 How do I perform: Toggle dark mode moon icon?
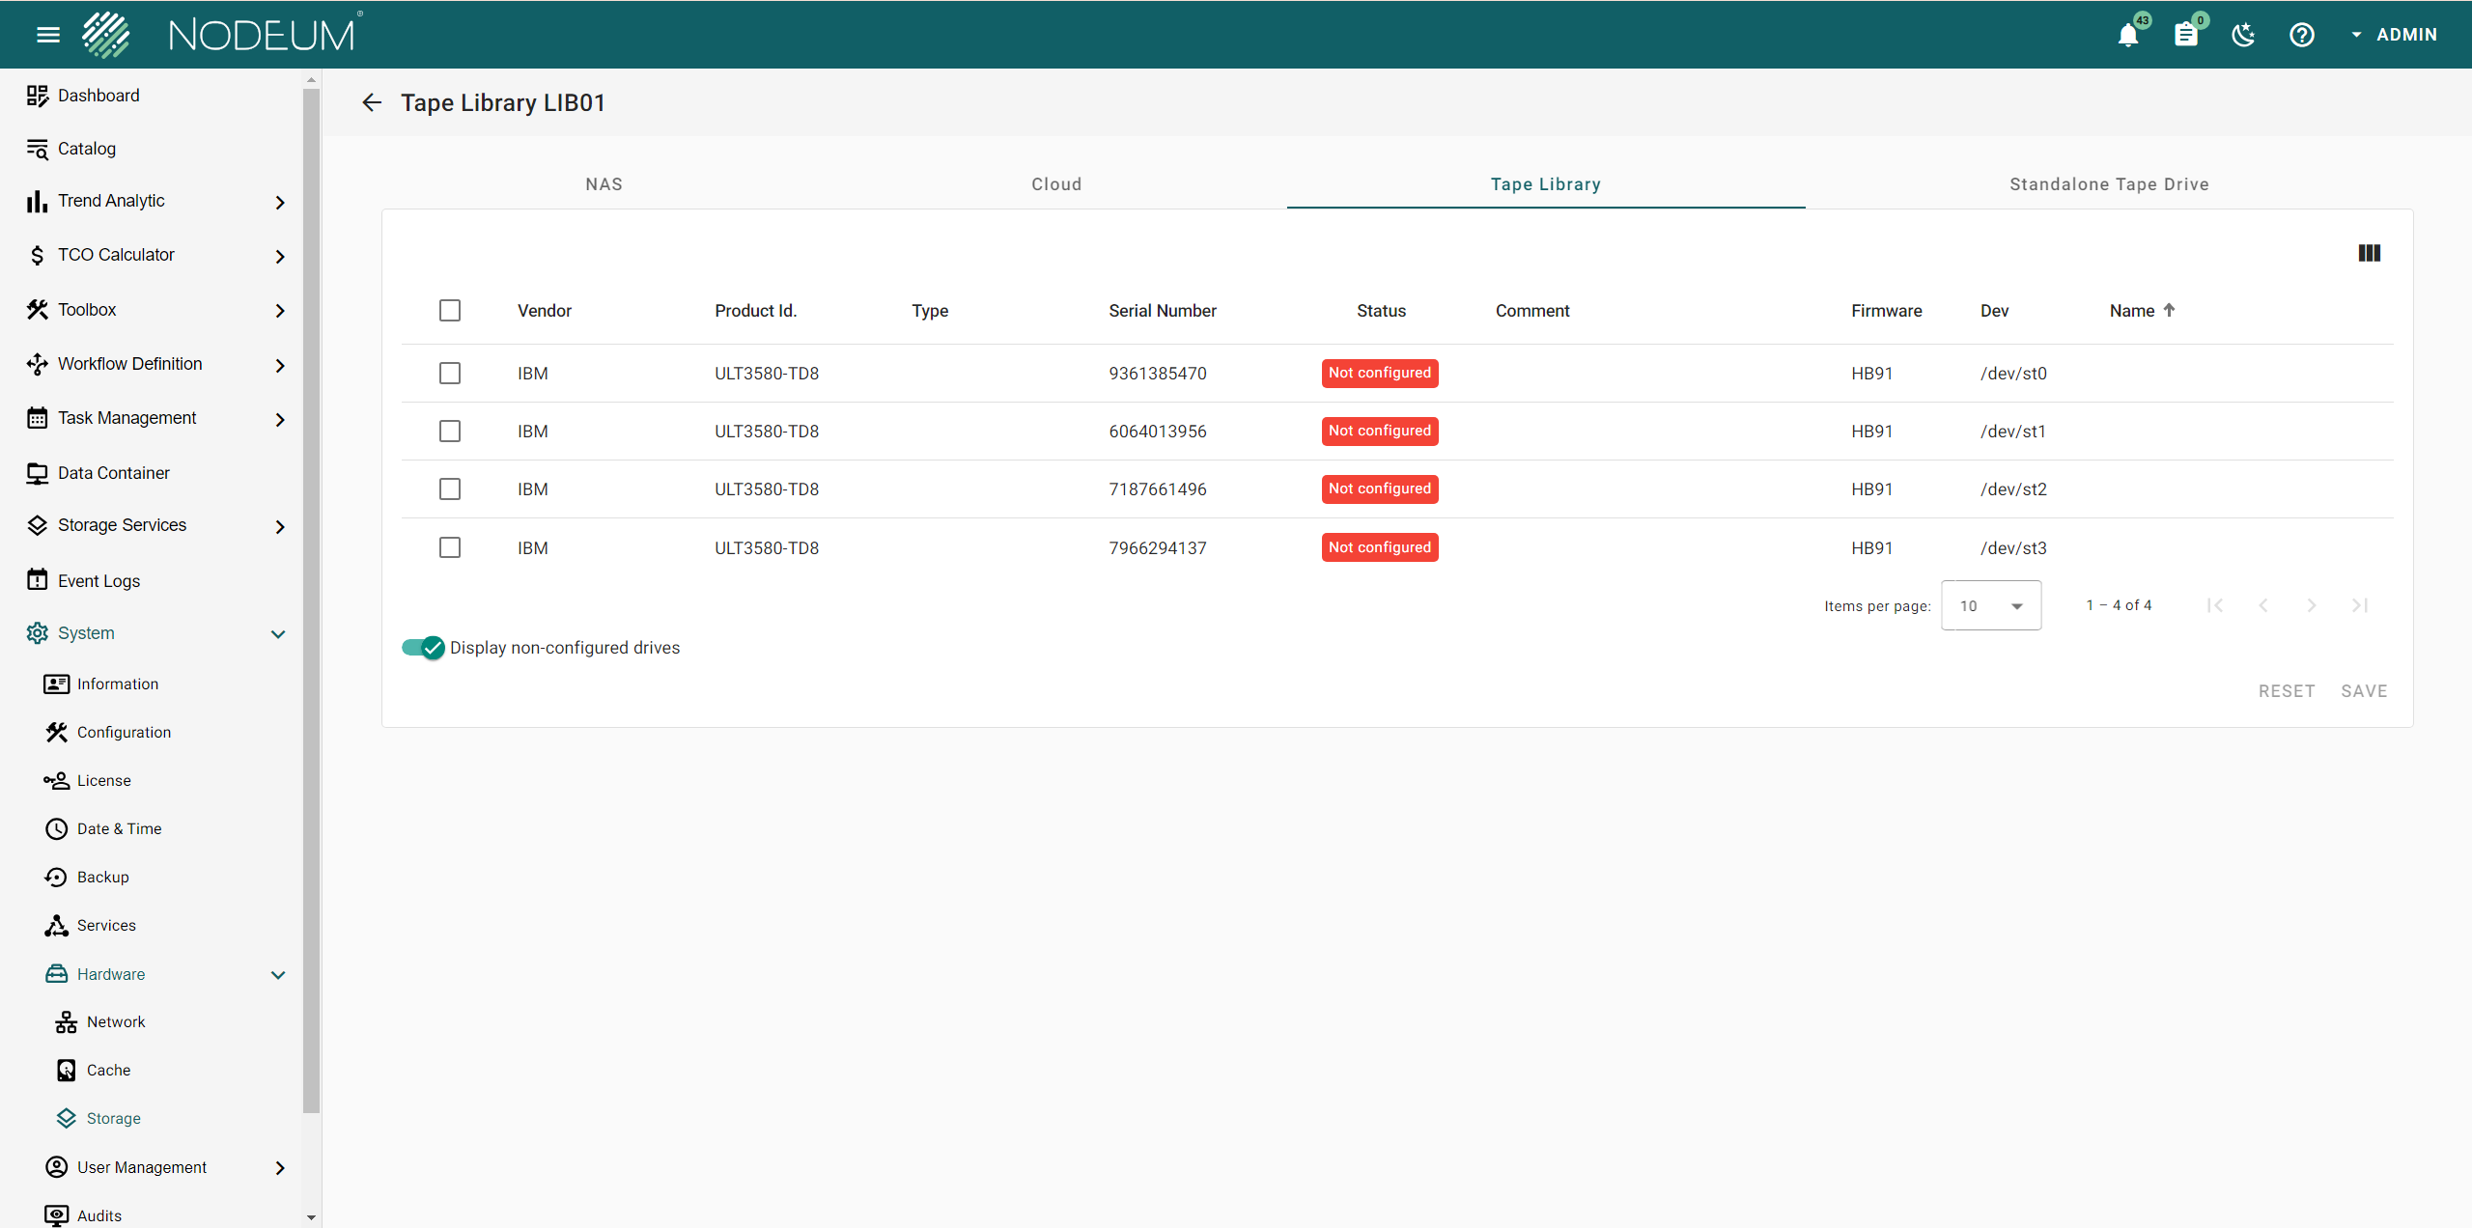[x=2243, y=36]
